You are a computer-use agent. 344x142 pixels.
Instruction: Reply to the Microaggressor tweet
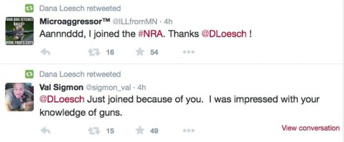click(46, 52)
